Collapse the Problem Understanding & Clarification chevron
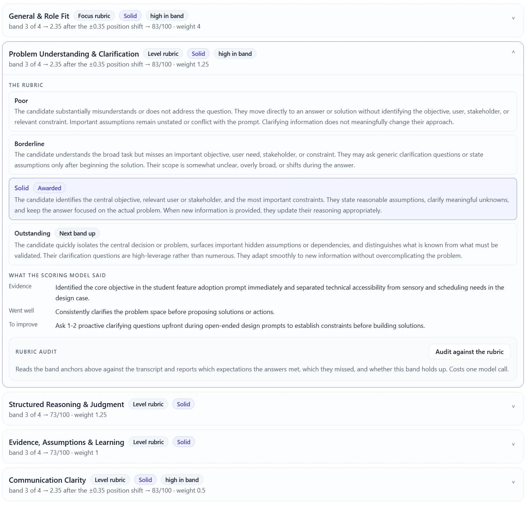This screenshot has width=527, height=505. 513,52
